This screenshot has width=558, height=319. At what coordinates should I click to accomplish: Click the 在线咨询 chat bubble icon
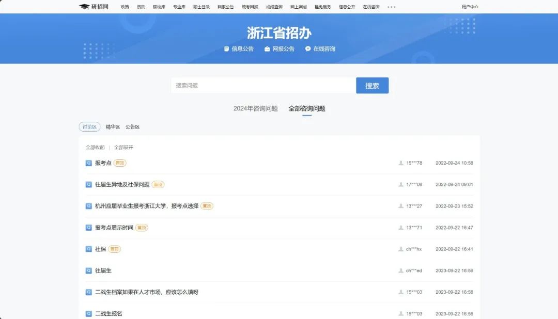click(308, 49)
